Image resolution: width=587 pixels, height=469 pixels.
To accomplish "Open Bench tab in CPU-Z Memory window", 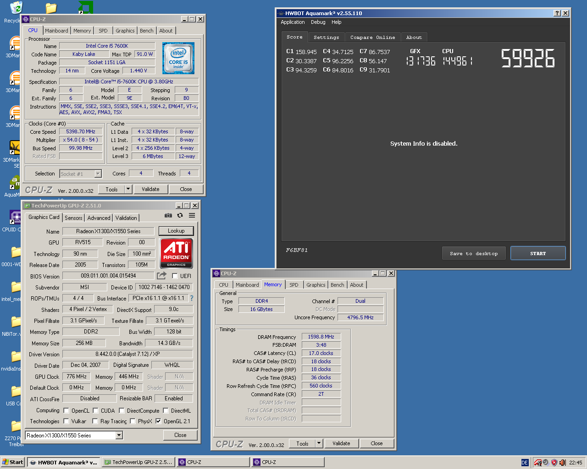I will pos(338,285).
